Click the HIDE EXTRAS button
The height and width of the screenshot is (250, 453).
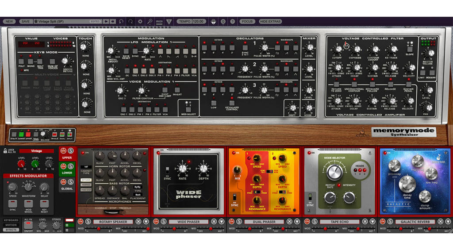pos(270,21)
